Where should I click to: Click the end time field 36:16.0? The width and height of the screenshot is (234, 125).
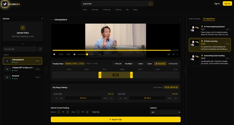click(147, 98)
